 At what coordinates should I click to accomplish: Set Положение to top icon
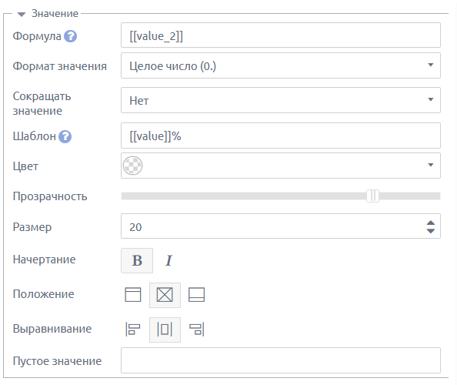133,295
